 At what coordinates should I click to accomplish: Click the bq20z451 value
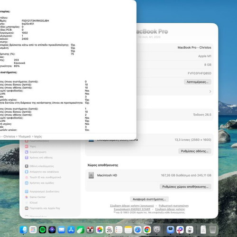tap(28, 24)
